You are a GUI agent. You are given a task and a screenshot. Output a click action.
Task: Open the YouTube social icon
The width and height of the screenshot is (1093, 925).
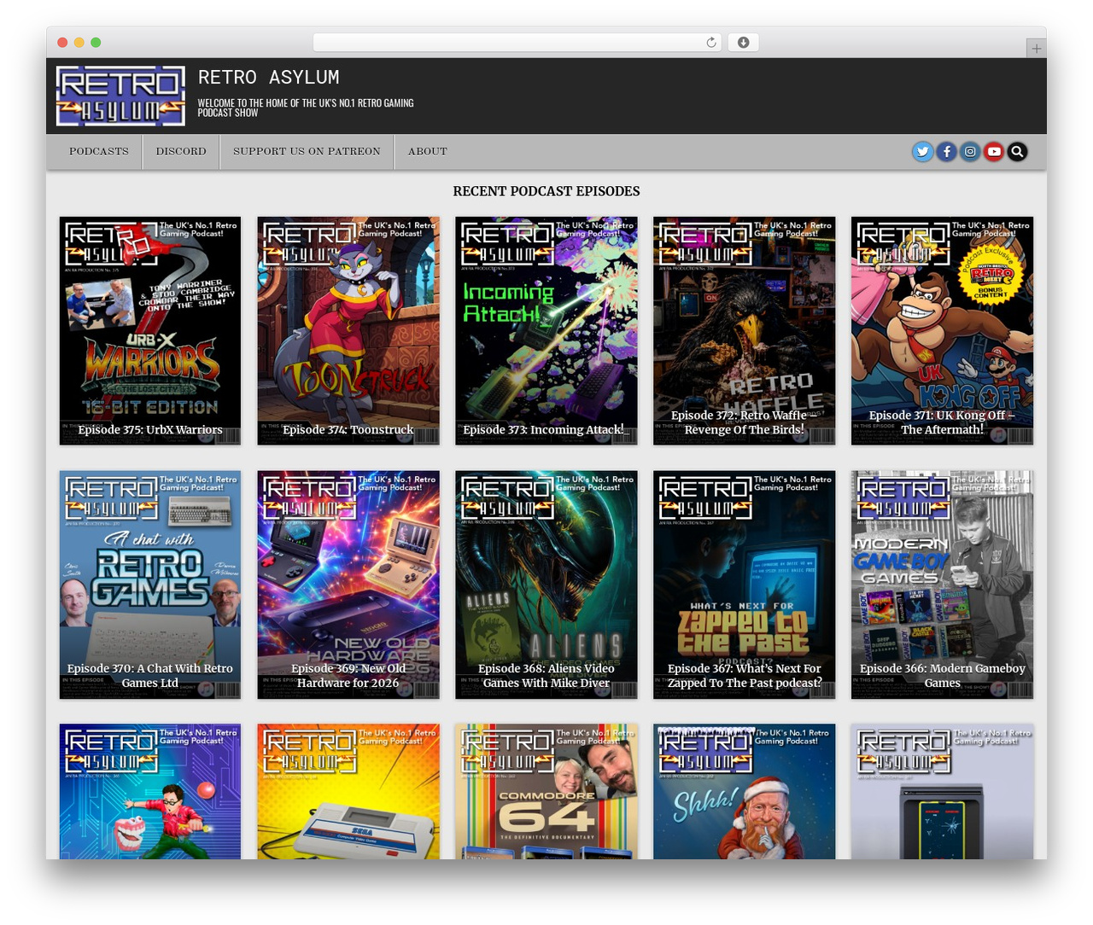point(994,152)
